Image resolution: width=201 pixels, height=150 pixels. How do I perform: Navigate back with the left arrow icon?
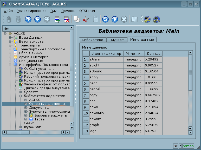37,19
